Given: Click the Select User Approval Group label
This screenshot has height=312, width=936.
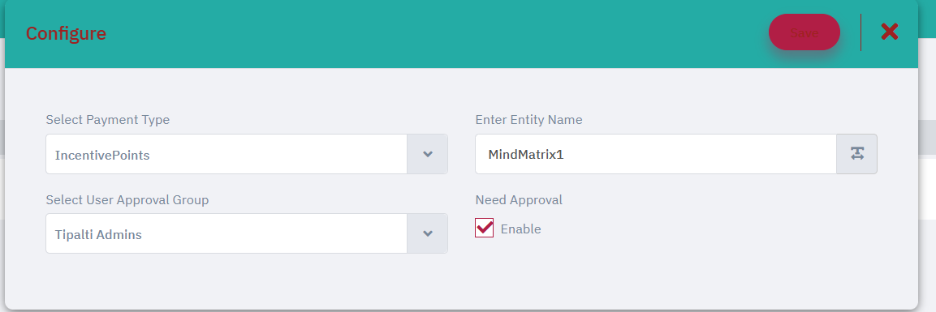Looking at the screenshot, I should pos(127,200).
